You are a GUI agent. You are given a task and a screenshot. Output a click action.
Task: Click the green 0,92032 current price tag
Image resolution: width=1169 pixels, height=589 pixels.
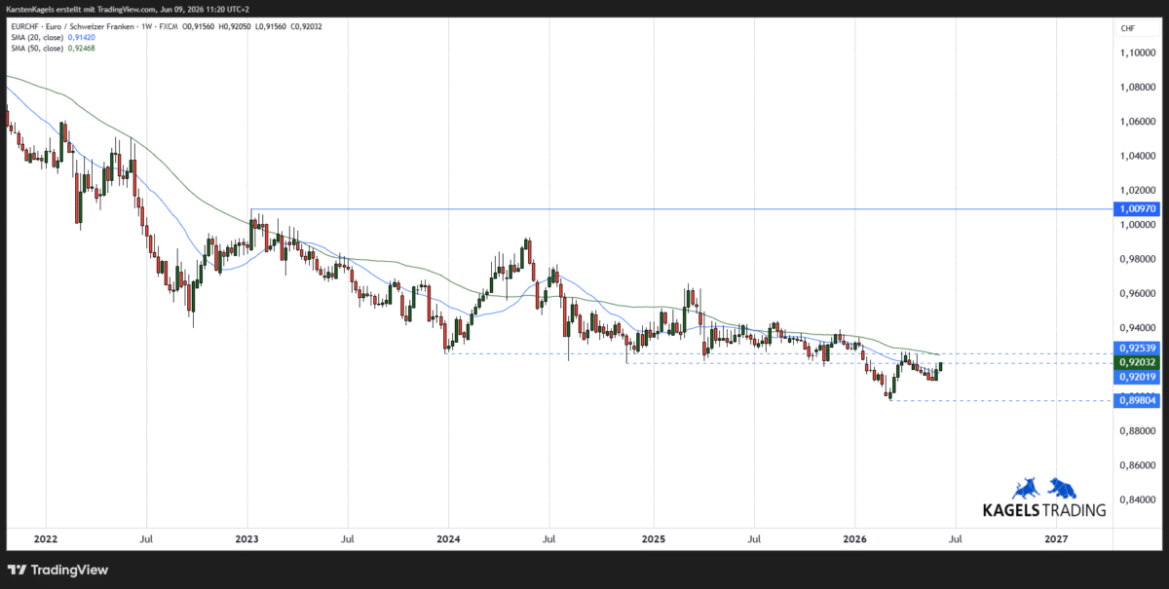coord(1137,362)
